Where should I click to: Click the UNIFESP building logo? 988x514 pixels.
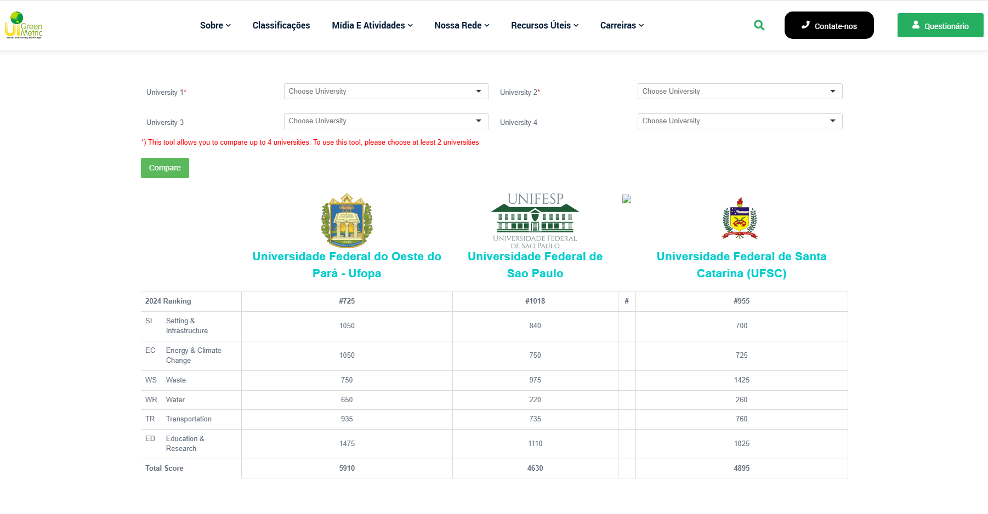(x=535, y=221)
